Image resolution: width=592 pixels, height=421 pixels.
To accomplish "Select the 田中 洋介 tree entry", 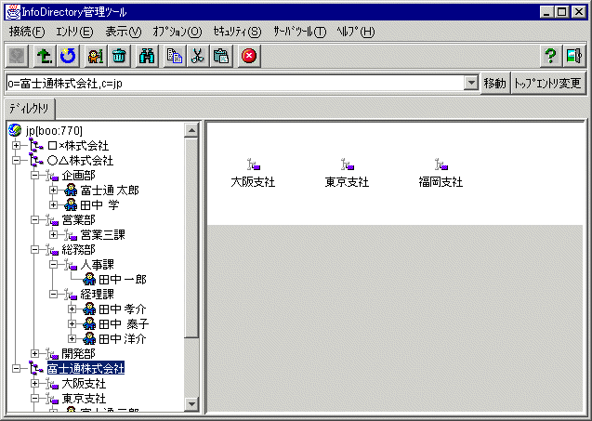I will 123,338.
